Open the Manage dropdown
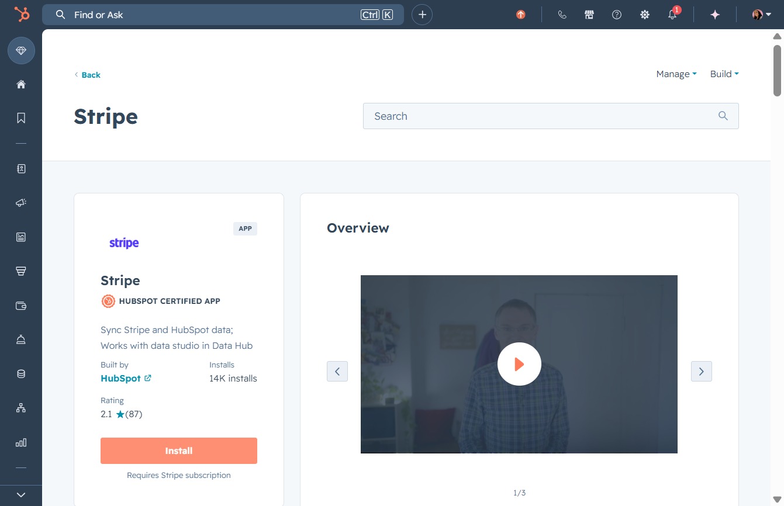 tap(676, 74)
